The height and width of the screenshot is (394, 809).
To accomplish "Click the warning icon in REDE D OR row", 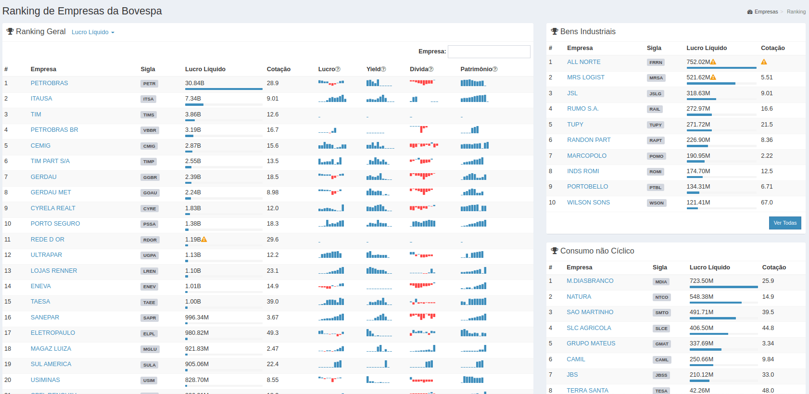I will tap(204, 239).
